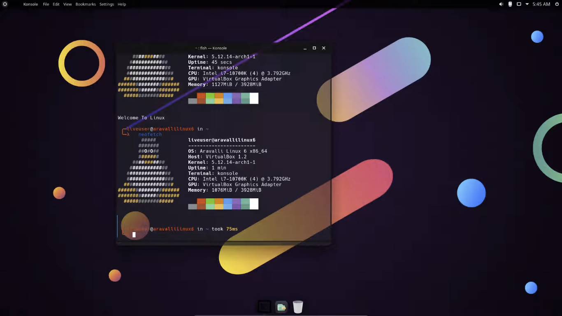Click the "neofetch" command text
This screenshot has height=316, width=562.
[x=150, y=135]
